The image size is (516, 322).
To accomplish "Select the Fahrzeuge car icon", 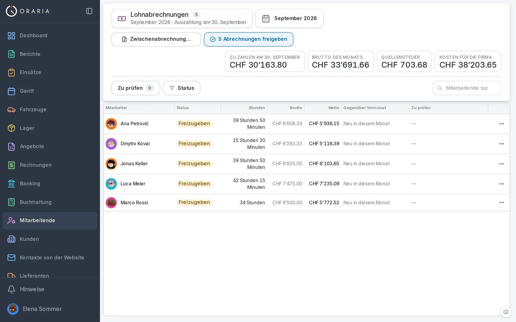I will (x=11, y=109).
